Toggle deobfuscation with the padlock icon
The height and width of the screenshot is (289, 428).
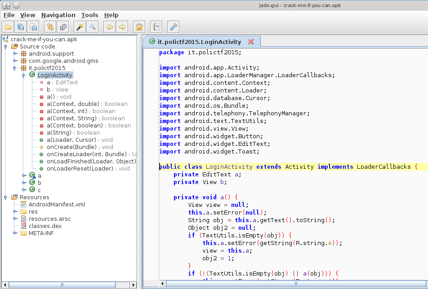(139, 27)
